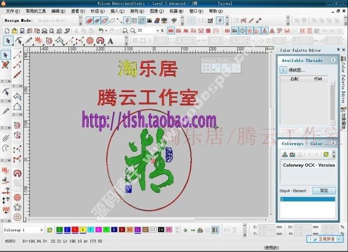Viewport: 348px width, 252px height.
Task: Toggle the highlighted zigzag stitch type button
Action: 171,30
